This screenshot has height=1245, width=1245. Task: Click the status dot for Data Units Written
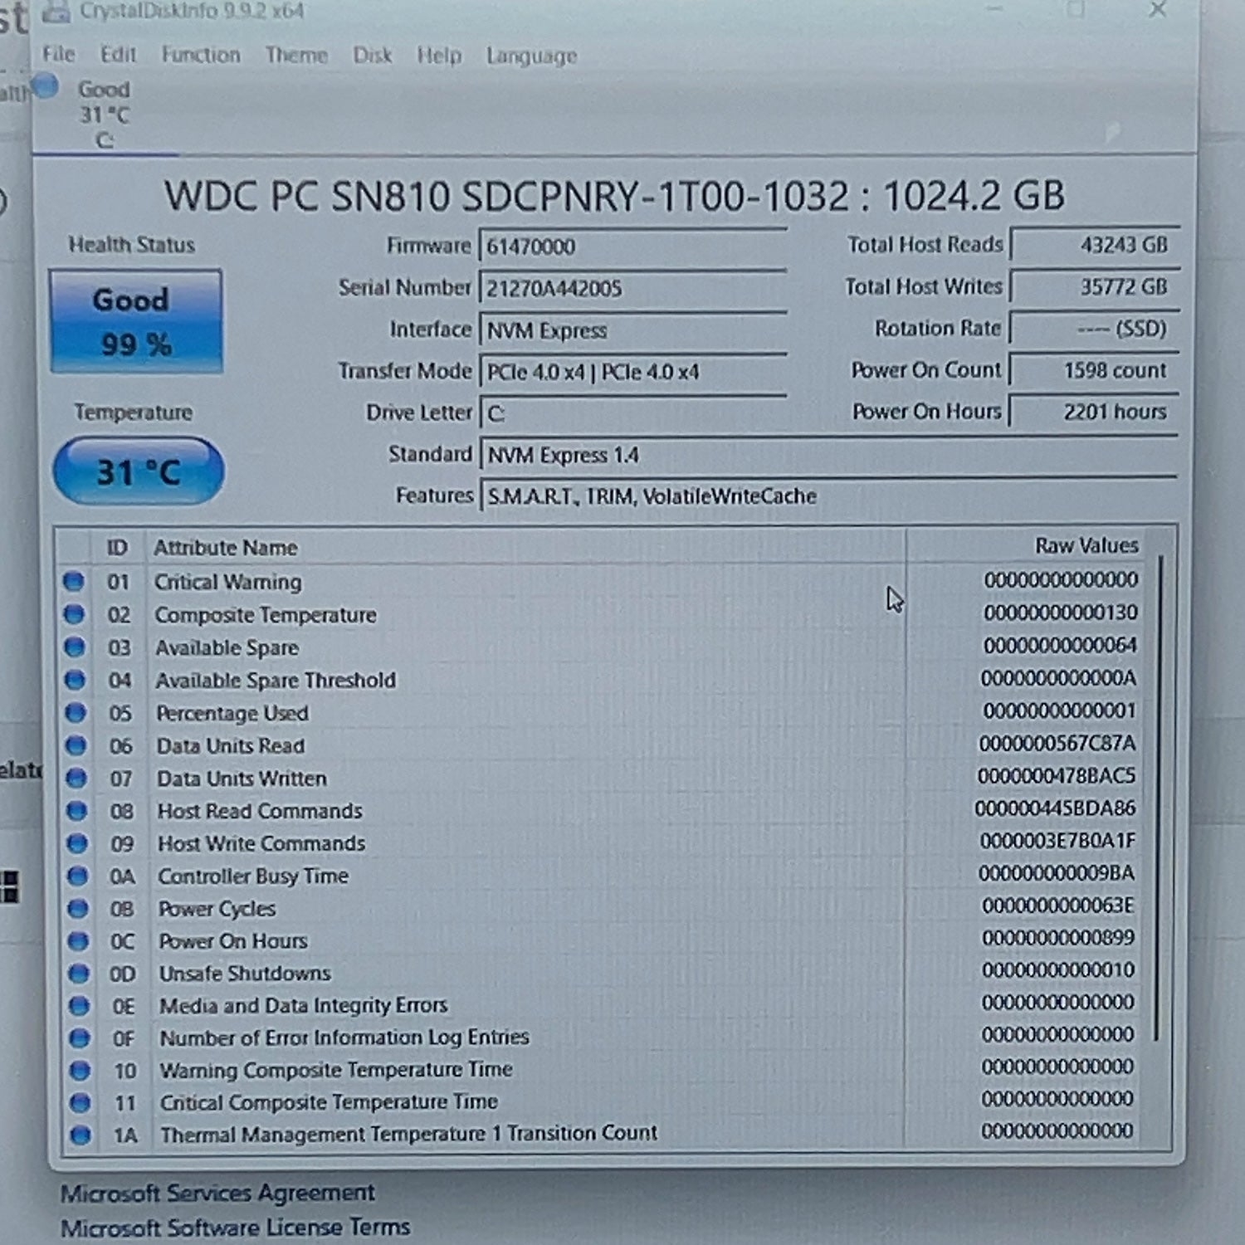76,778
